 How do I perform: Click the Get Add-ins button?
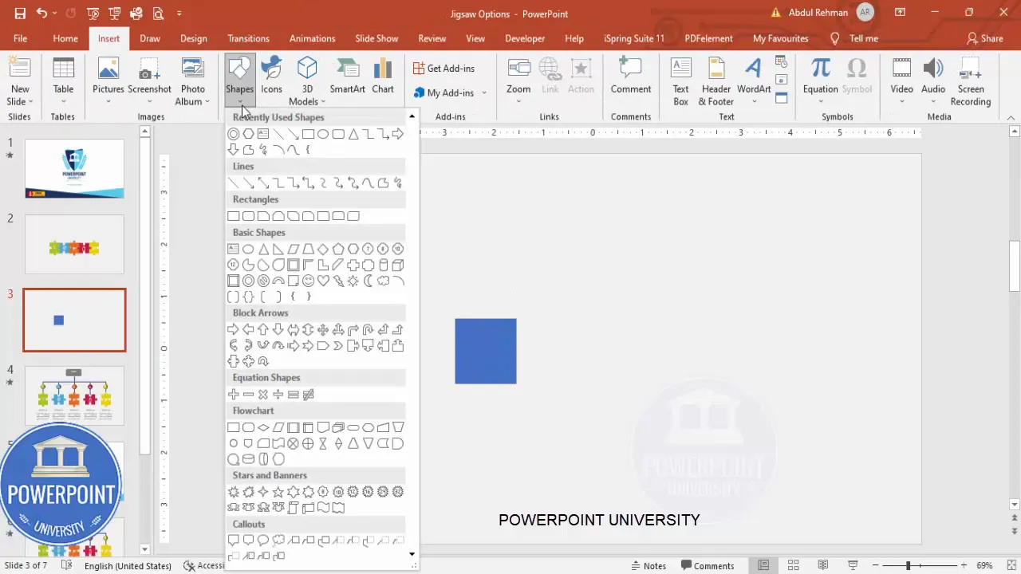pos(444,69)
